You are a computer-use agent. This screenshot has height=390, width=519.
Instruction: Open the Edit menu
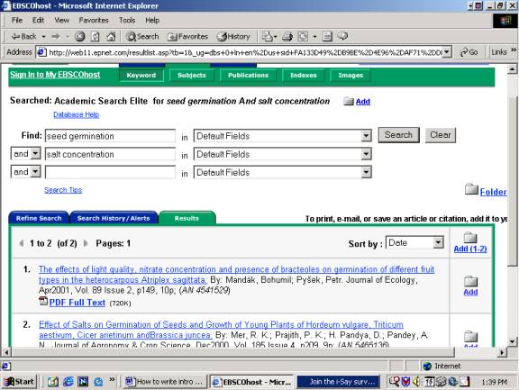pos(39,20)
